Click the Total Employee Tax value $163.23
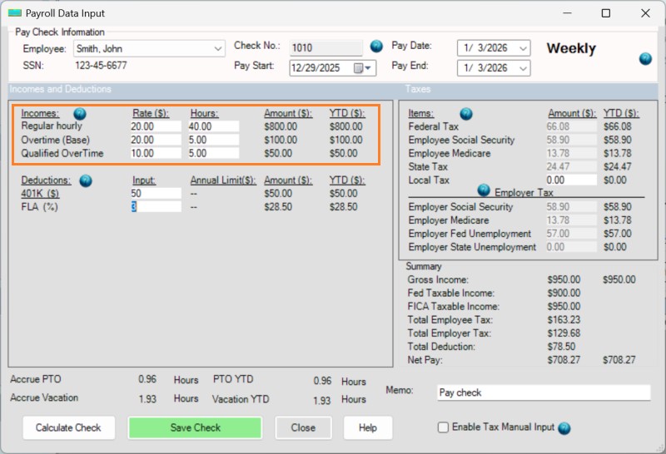Image resolution: width=666 pixels, height=454 pixels. click(564, 319)
